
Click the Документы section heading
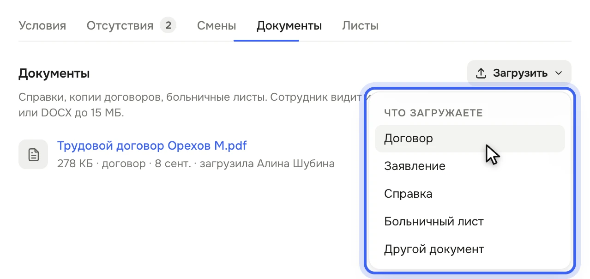pyautogui.click(x=54, y=73)
